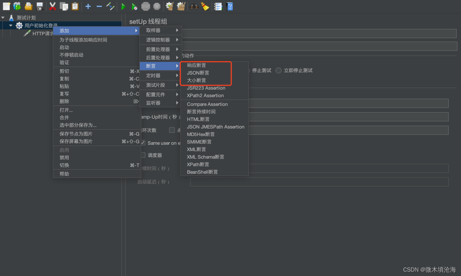
Task: Choose JSON断言 from assertion menu
Action: coord(215,73)
